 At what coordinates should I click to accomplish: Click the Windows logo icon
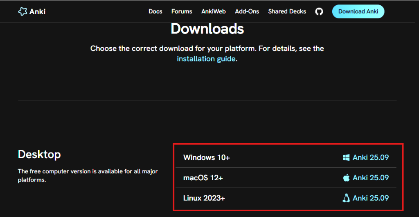(x=346, y=157)
